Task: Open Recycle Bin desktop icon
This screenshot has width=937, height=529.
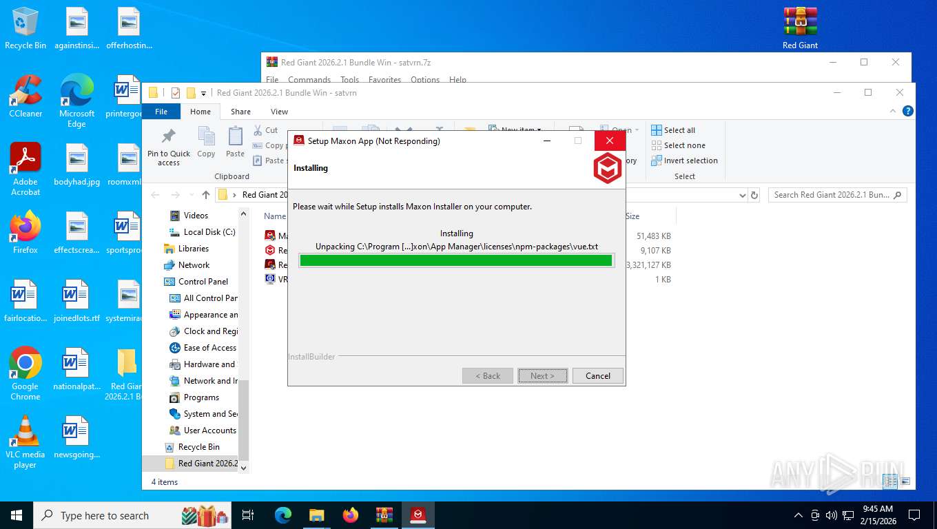Action: coord(25,28)
